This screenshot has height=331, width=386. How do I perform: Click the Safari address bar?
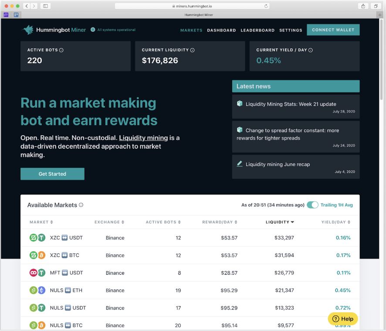pyautogui.click(x=192, y=6)
